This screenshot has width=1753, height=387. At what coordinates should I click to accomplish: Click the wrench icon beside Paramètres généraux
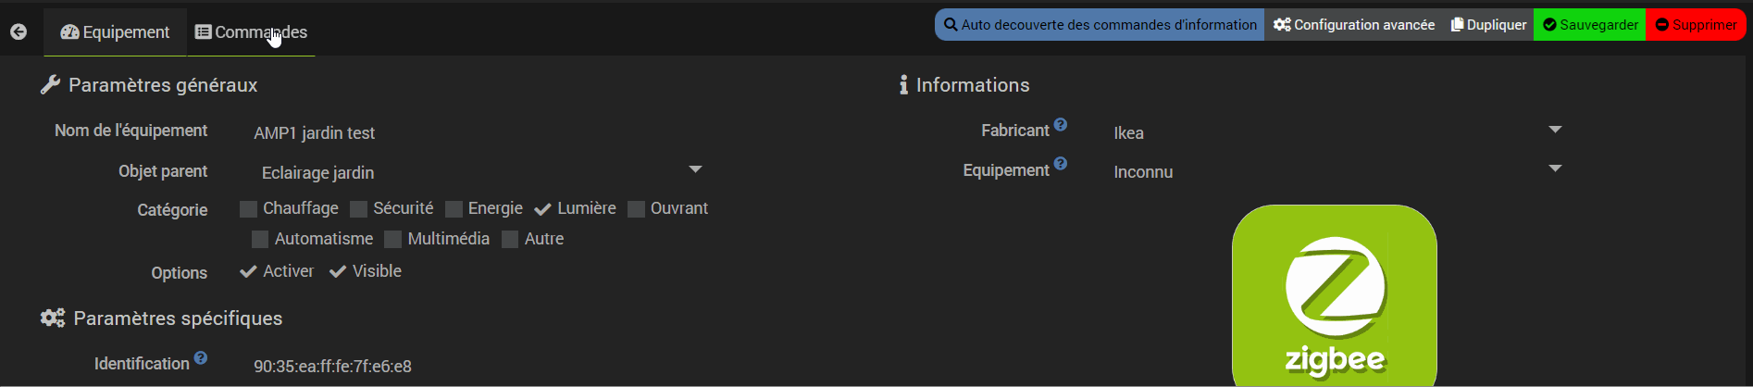(50, 85)
